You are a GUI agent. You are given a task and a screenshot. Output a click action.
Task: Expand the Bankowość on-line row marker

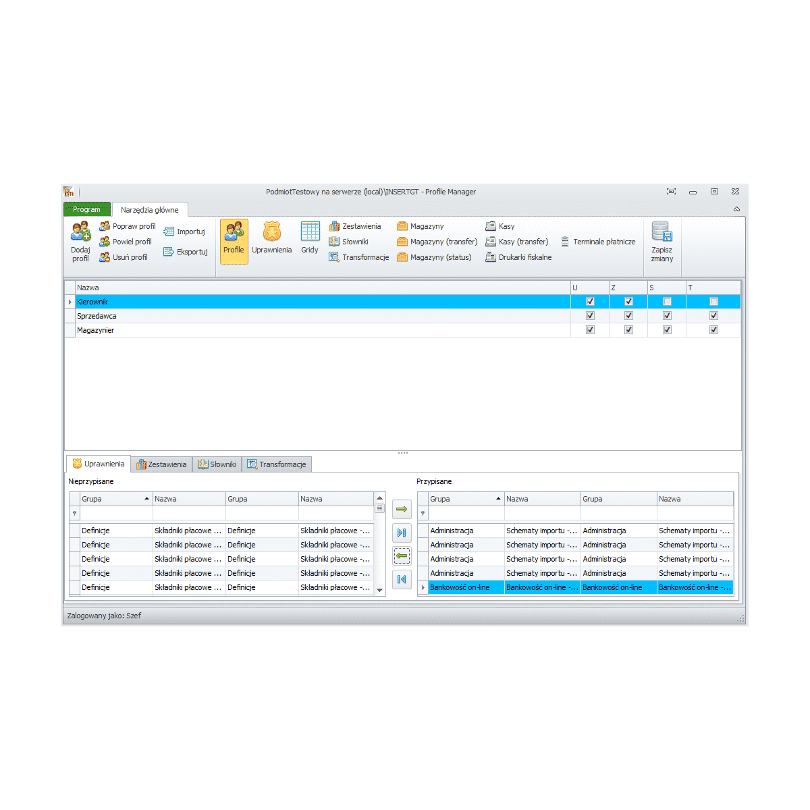(x=422, y=587)
